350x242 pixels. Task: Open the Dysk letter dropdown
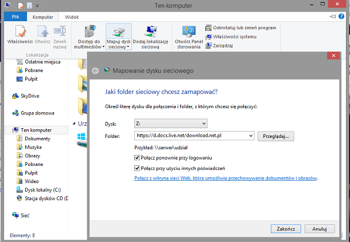click(x=171, y=124)
